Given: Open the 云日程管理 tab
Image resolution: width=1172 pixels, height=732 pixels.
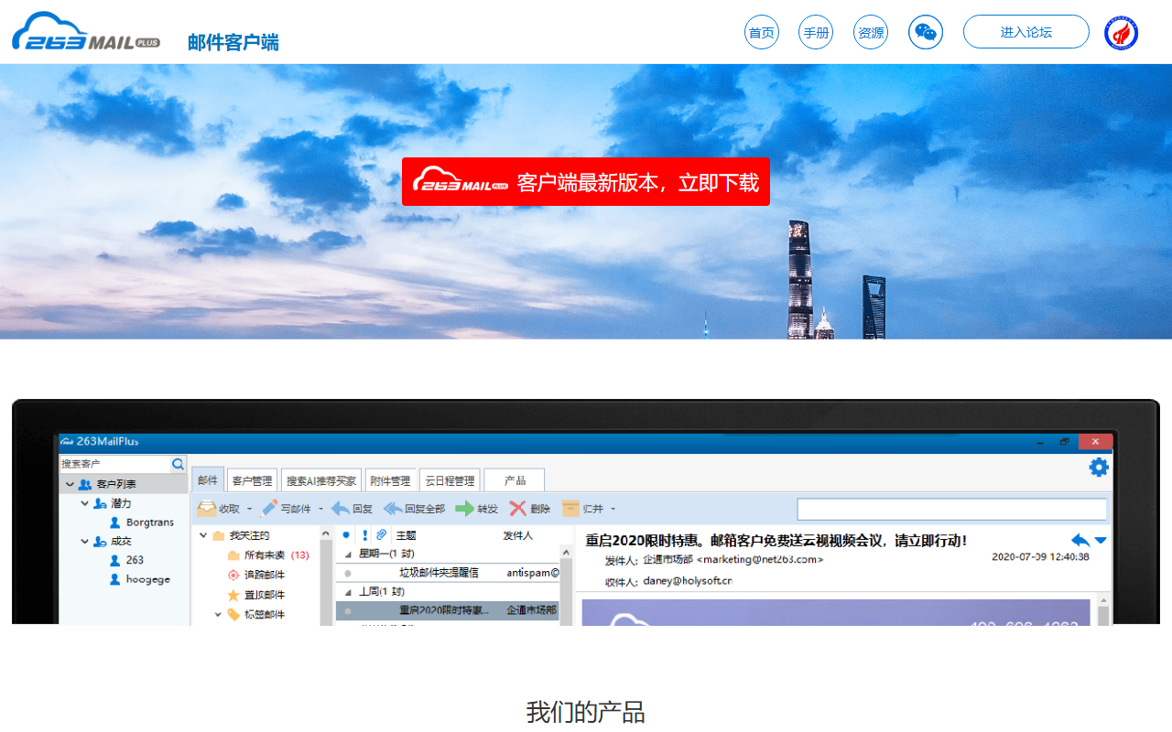Looking at the screenshot, I should point(450,480).
